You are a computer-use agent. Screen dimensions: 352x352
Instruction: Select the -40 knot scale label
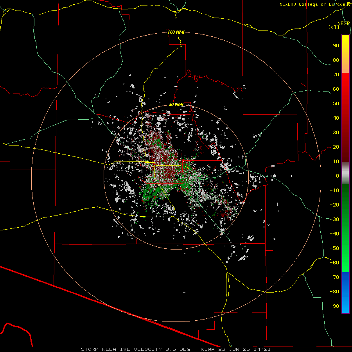[x=334, y=234]
